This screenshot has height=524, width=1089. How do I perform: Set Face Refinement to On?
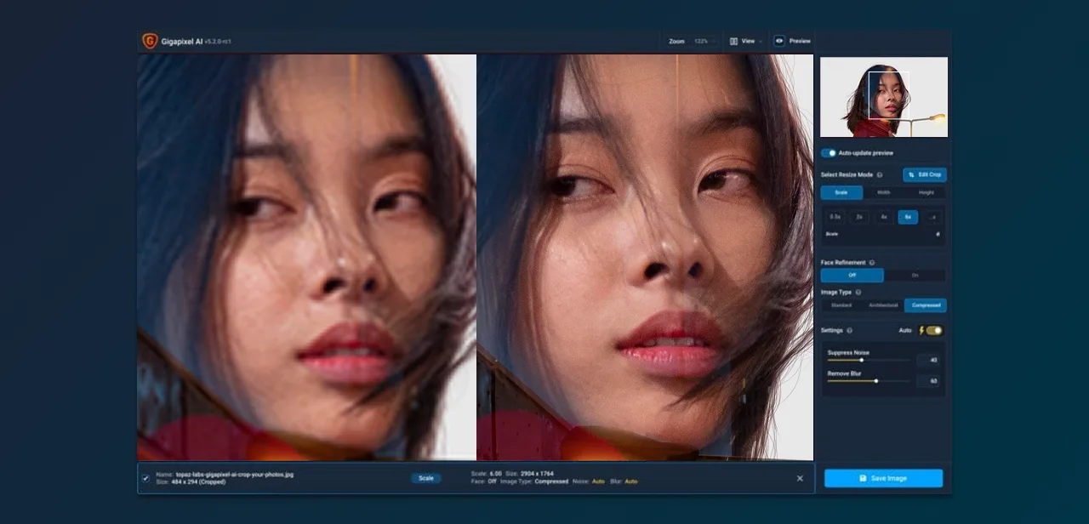(x=915, y=276)
